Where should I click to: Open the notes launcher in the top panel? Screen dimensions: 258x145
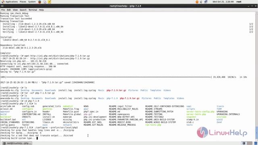49,2
